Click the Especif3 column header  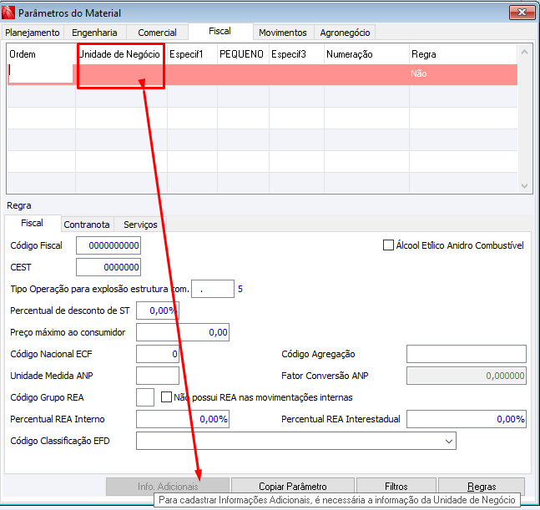click(x=296, y=54)
